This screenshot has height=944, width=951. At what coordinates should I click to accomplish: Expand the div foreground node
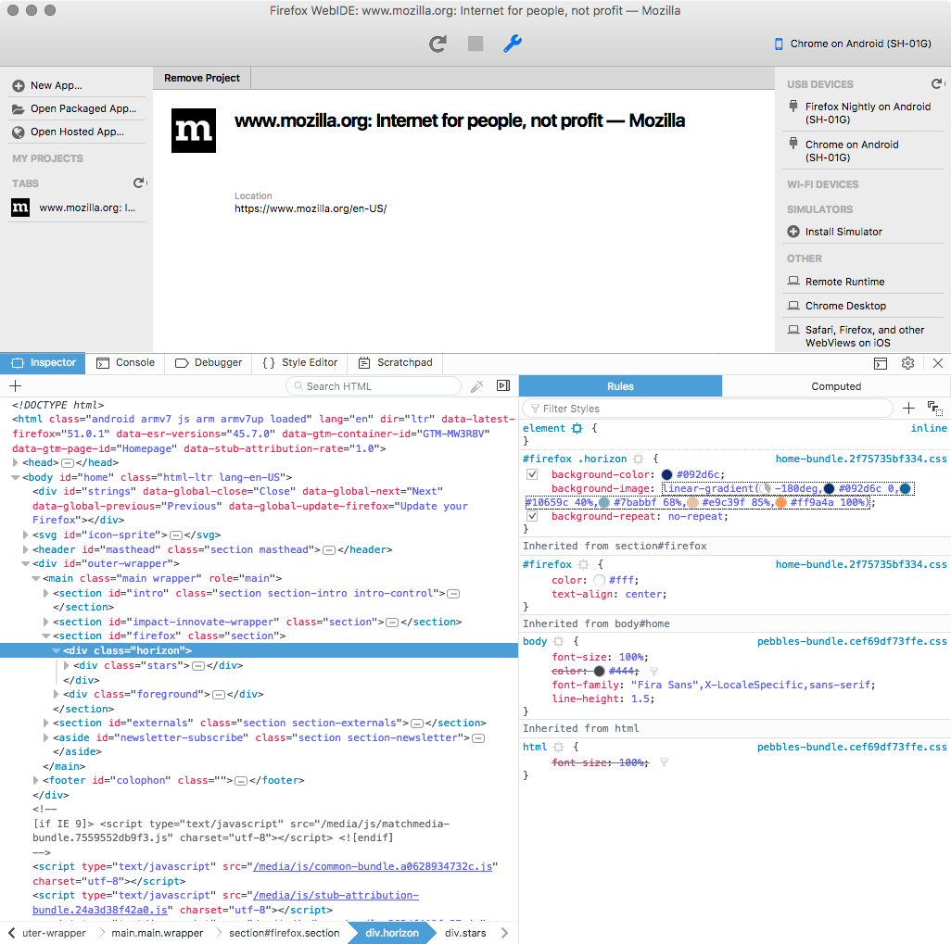click(57, 694)
